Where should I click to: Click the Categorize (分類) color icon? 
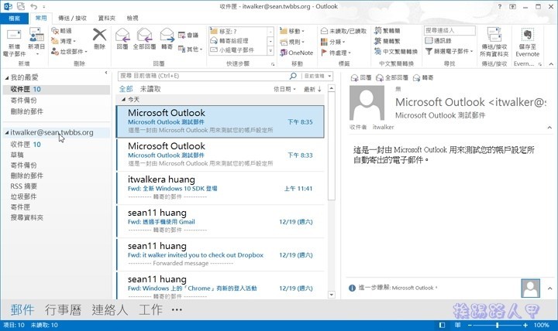click(324, 42)
